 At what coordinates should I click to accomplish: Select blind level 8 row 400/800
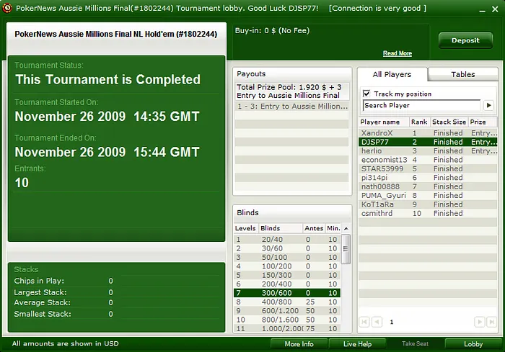pos(287,302)
